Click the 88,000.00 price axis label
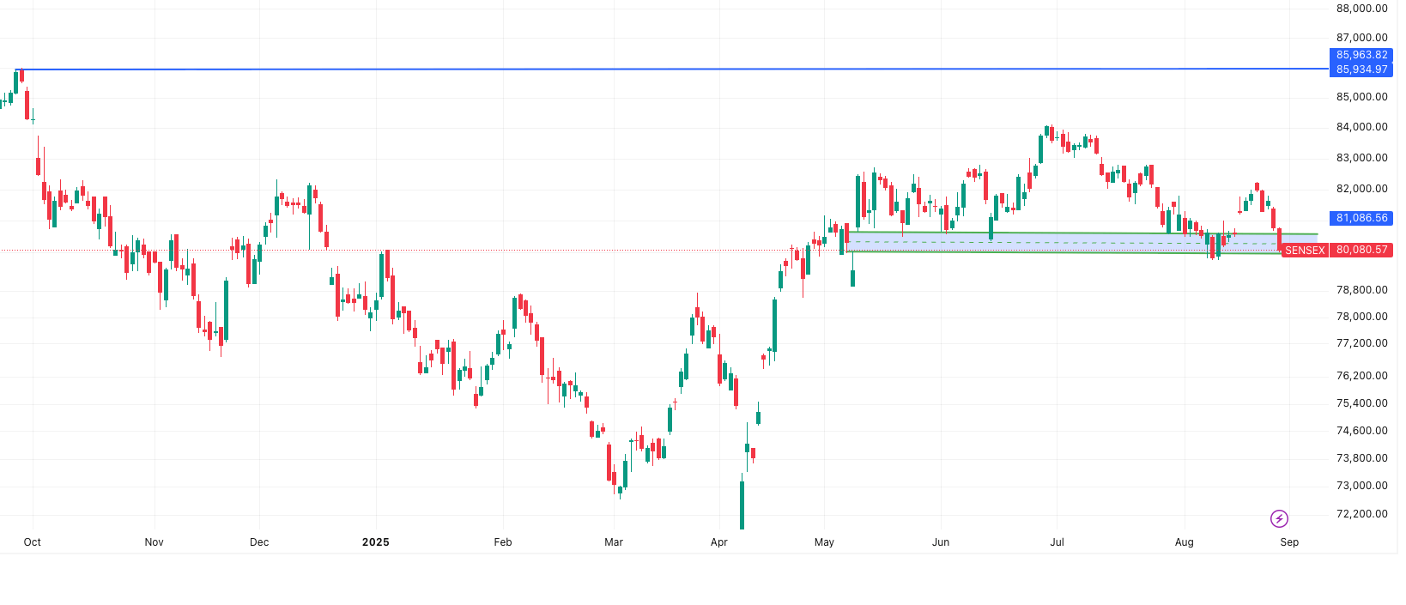Image resolution: width=1406 pixels, height=605 pixels. tap(1361, 9)
